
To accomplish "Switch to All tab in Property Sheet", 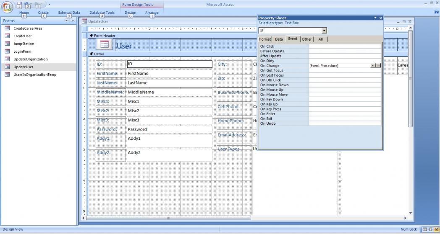I will [320, 39].
